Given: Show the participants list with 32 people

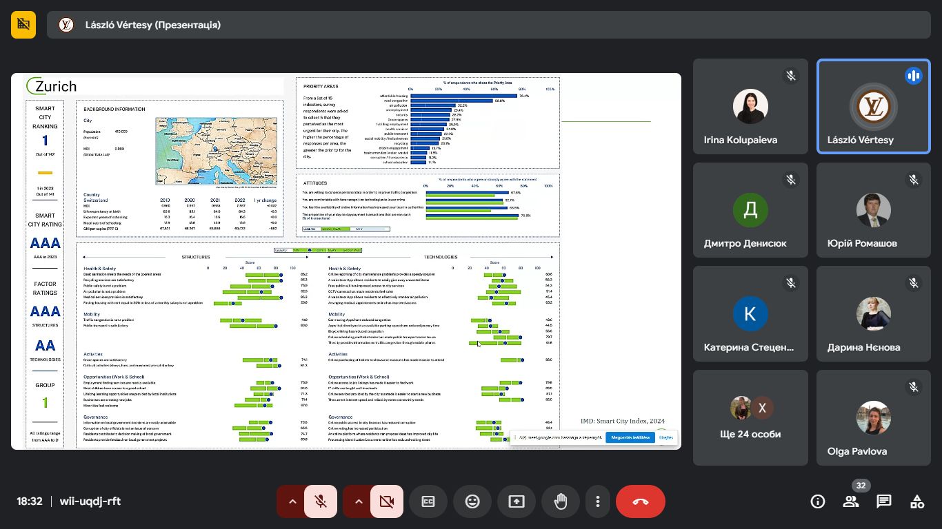Looking at the screenshot, I should click(851, 501).
